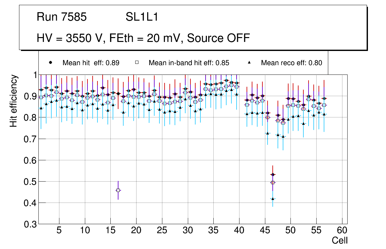386x249 pixels.
Task: Click the open square legend marker
Action: tap(137, 63)
